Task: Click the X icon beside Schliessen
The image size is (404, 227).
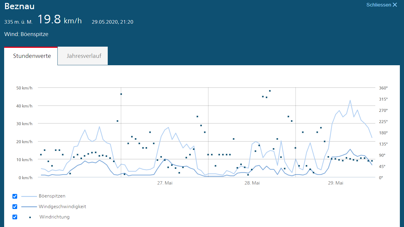Action: (395, 5)
